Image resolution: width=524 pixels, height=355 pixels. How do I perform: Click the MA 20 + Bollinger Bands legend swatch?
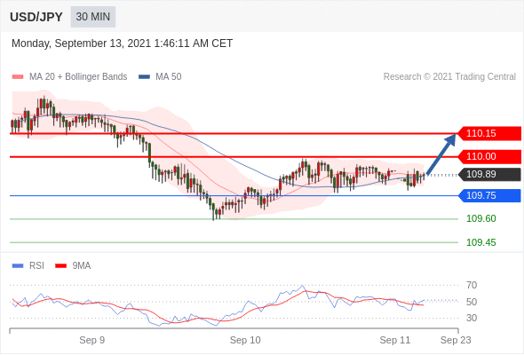coord(18,77)
